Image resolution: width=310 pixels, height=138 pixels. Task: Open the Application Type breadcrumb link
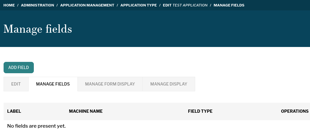coord(139,5)
